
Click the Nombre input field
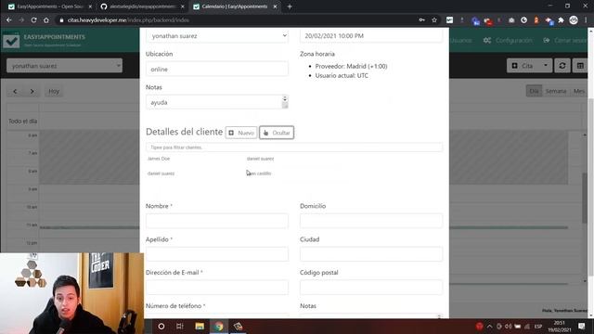(x=216, y=221)
